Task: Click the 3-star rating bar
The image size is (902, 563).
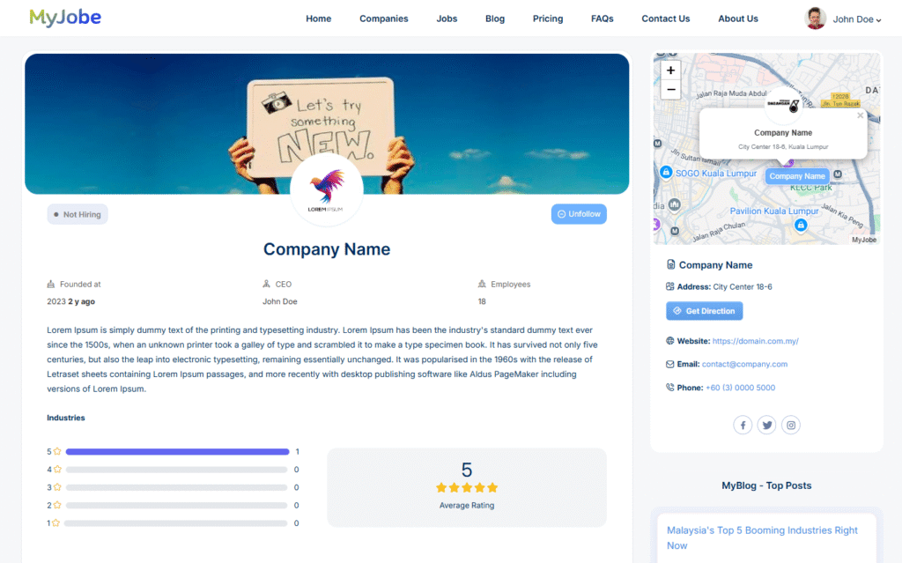Action: pyautogui.click(x=176, y=487)
